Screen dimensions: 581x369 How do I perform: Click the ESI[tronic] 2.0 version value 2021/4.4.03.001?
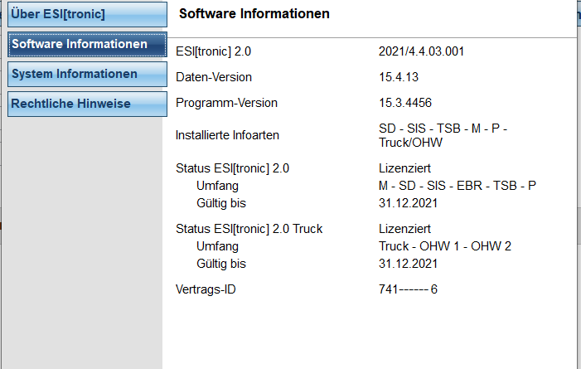(x=421, y=51)
